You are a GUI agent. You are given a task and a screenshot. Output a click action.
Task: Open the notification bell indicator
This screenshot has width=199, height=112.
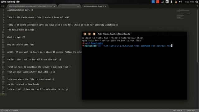[x=176, y=2]
